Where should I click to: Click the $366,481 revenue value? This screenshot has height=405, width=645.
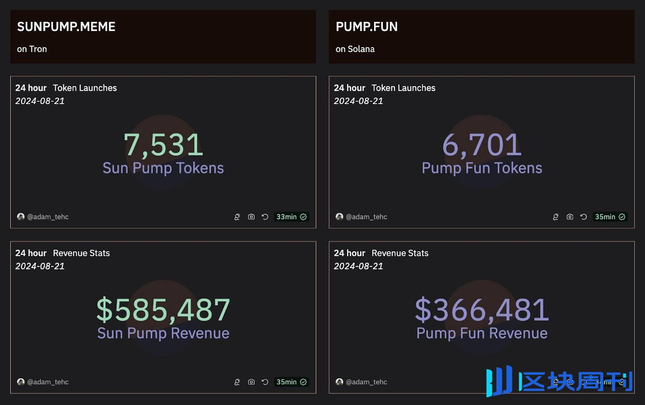click(x=482, y=310)
